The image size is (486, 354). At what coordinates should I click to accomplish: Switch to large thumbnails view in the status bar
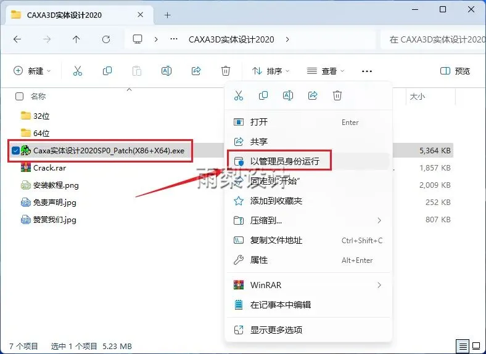pyautogui.click(x=476, y=346)
